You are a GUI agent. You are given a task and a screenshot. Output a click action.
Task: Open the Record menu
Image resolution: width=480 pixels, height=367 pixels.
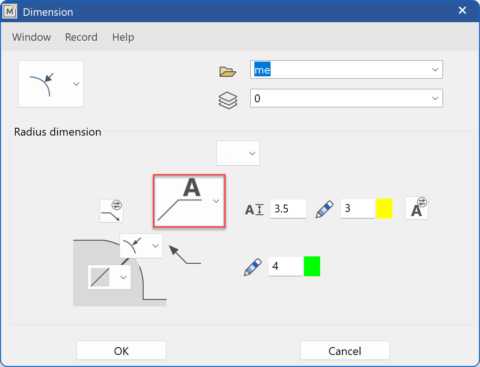[x=81, y=37]
